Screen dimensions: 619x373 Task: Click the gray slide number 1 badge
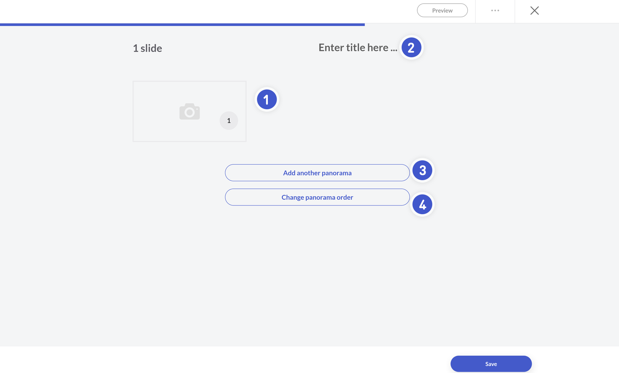tap(229, 121)
